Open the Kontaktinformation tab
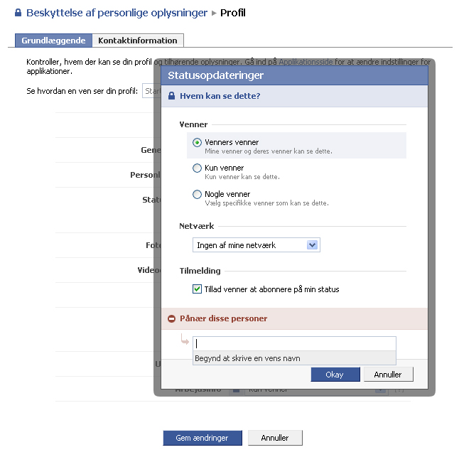The image size is (459, 462). click(x=138, y=41)
